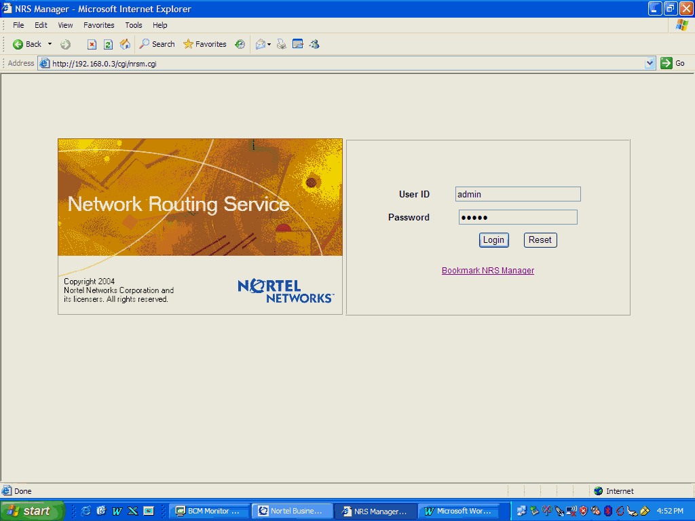Click the network computers tray icon
695x521 pixels.
coord(522,511)
